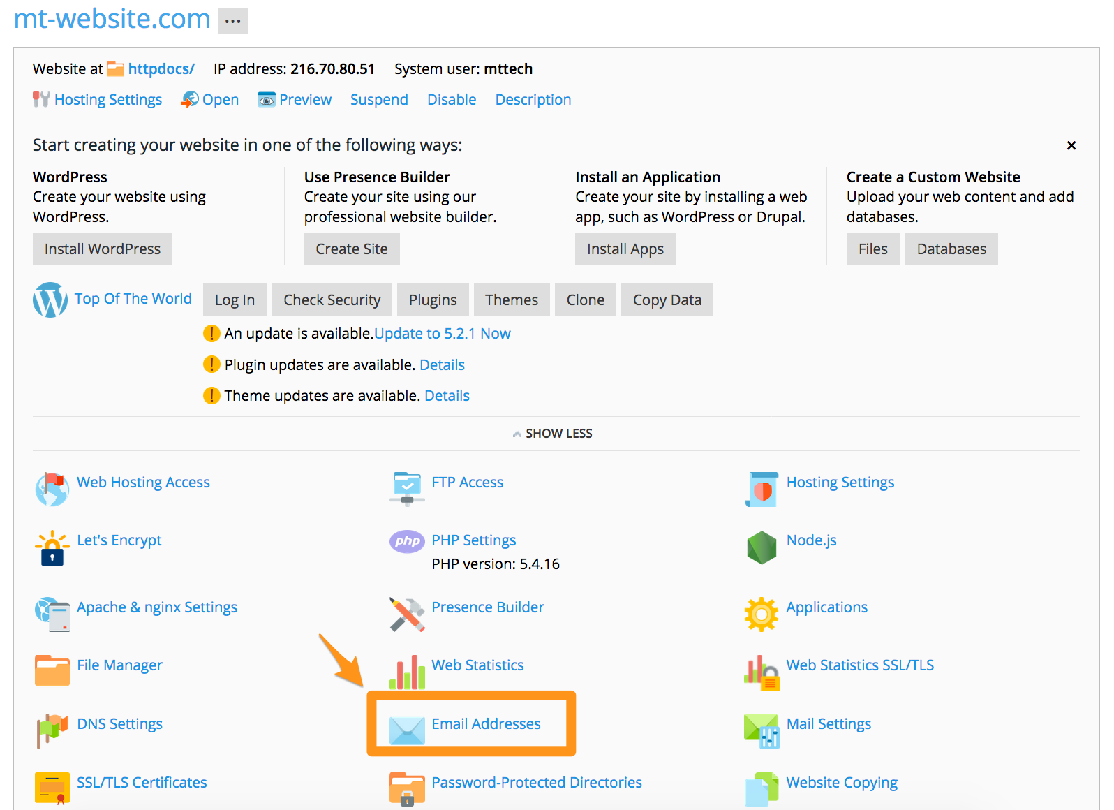Click FTP Access icon

(407, 489)
